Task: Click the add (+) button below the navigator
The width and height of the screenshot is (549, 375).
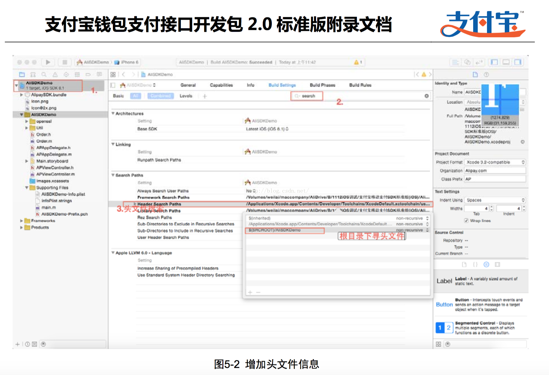Action: [x=17, y=344]
